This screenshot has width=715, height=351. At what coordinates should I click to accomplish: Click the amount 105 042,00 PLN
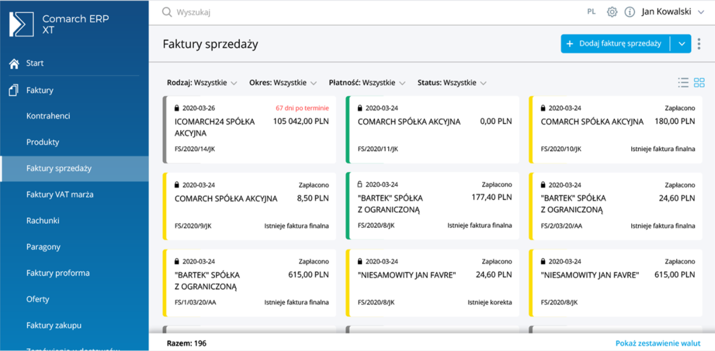(301, 121)
